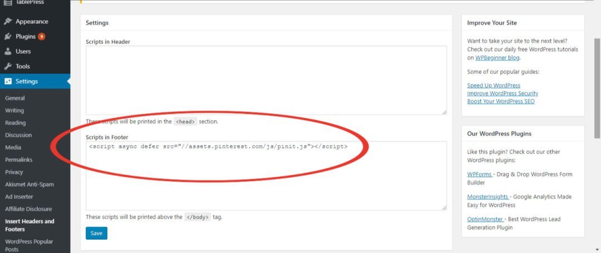Open Ad Inserter settings

(x=19, y=196)
